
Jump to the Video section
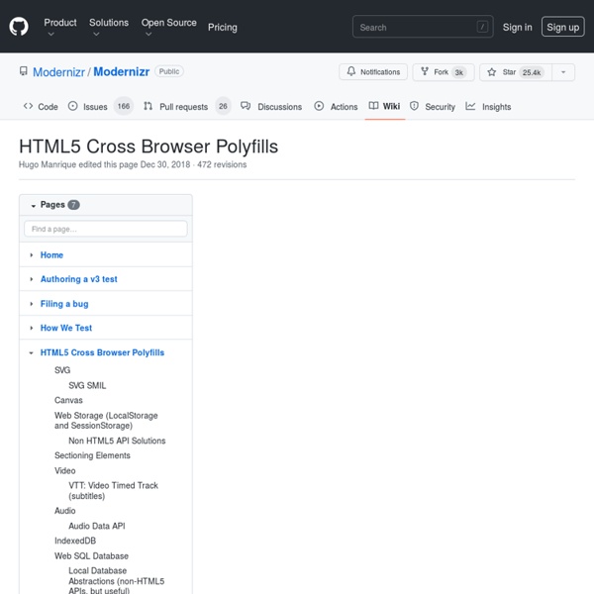click(x=64, y=470)
